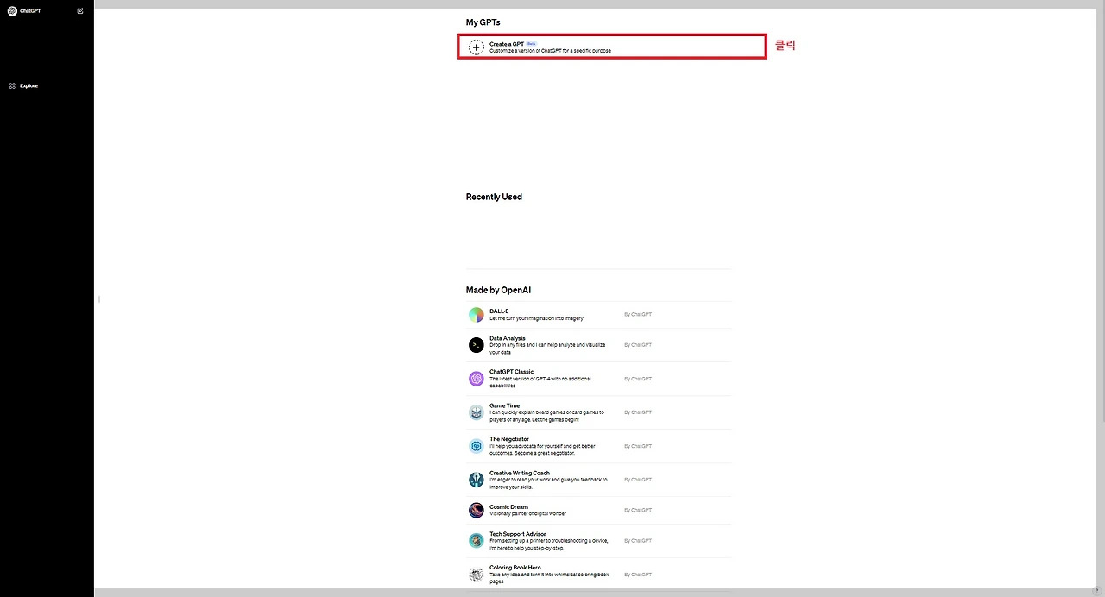Click 'Drop in any files' description text
1105x597 pixels.
coord(547,349)
